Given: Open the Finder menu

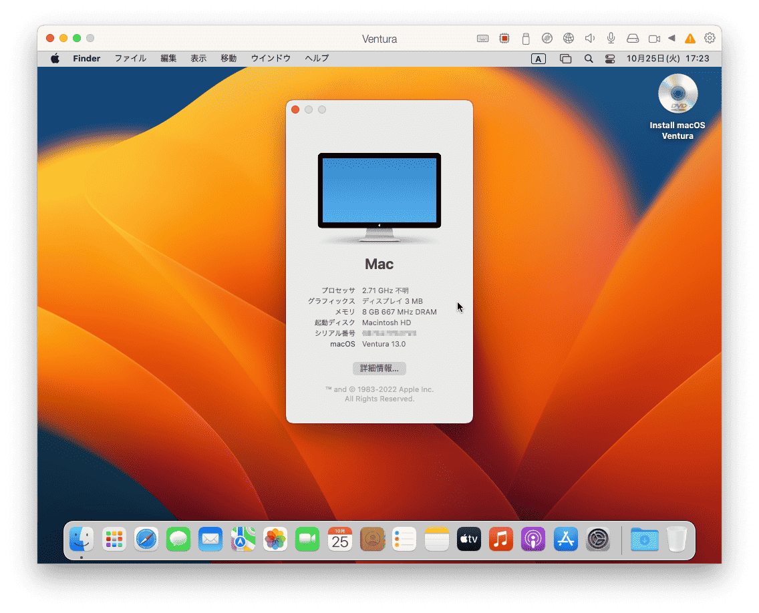Looking at the screenshot, I should point(87,59).
